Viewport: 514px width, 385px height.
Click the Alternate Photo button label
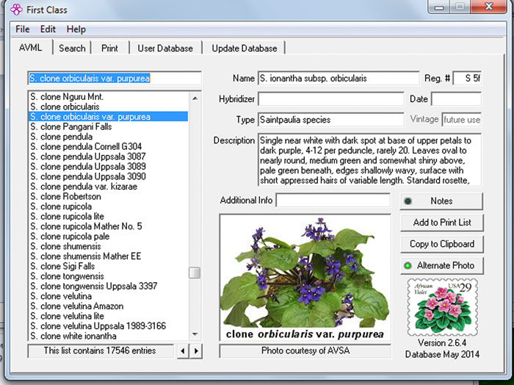coord(446,265)
